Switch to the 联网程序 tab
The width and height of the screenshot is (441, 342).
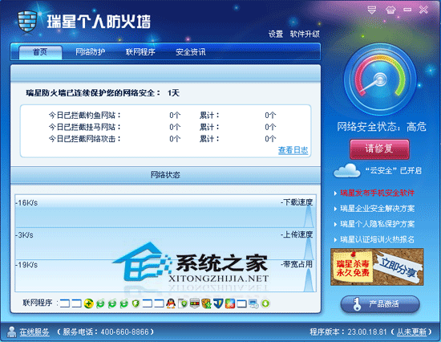[x=140, y=52]
